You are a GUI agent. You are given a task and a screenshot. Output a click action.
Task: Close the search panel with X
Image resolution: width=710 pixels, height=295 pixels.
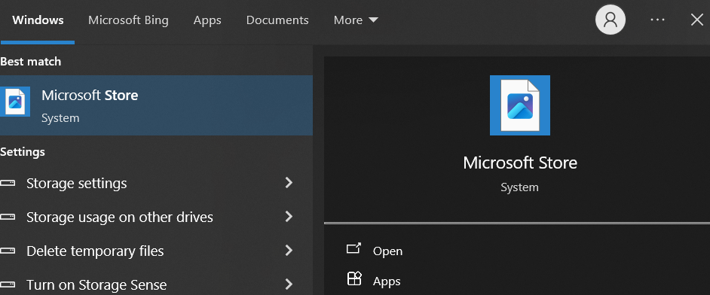pos(697,20)
